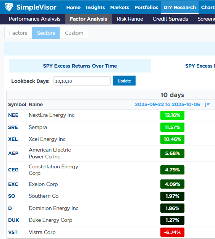Viewport: 215px width, 239px height.
Task: Open the Credit Spreads tab
Action: [x=170, y=19]
